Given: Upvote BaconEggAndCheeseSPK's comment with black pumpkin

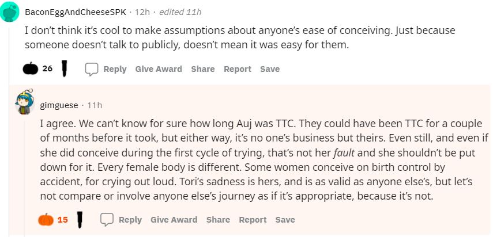Looking at the screenshot, I should click(30, 69).
